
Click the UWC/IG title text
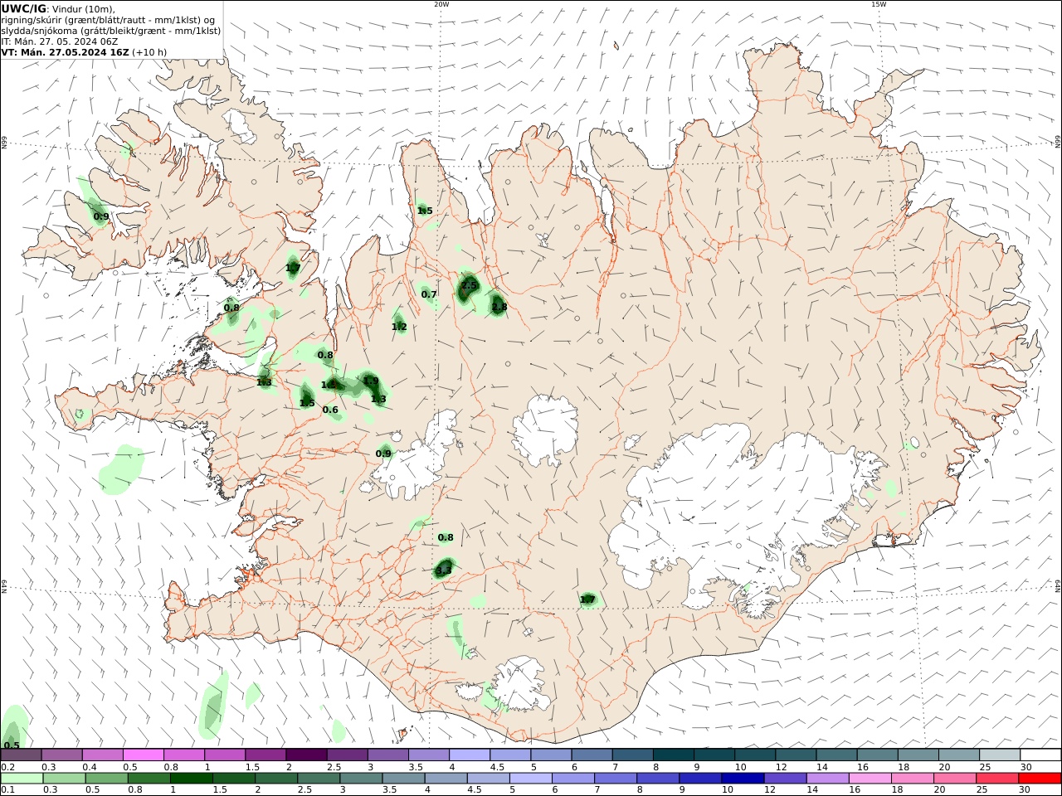click(x=23, y=8)
